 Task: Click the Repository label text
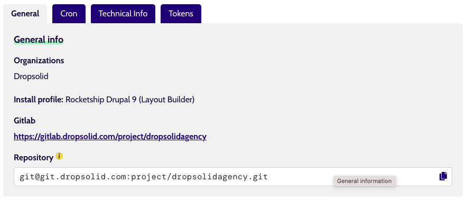tap(33, 158)
